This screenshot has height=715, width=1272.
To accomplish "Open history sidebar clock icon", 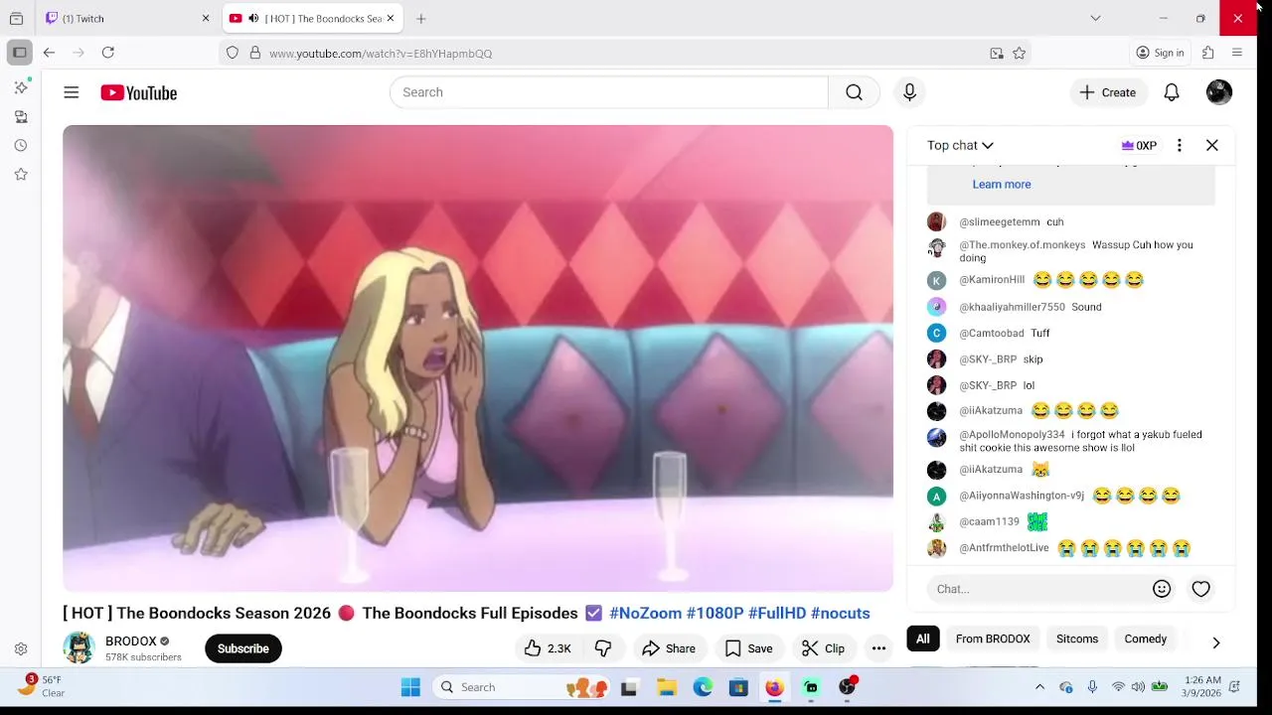I will click(21, 146).
